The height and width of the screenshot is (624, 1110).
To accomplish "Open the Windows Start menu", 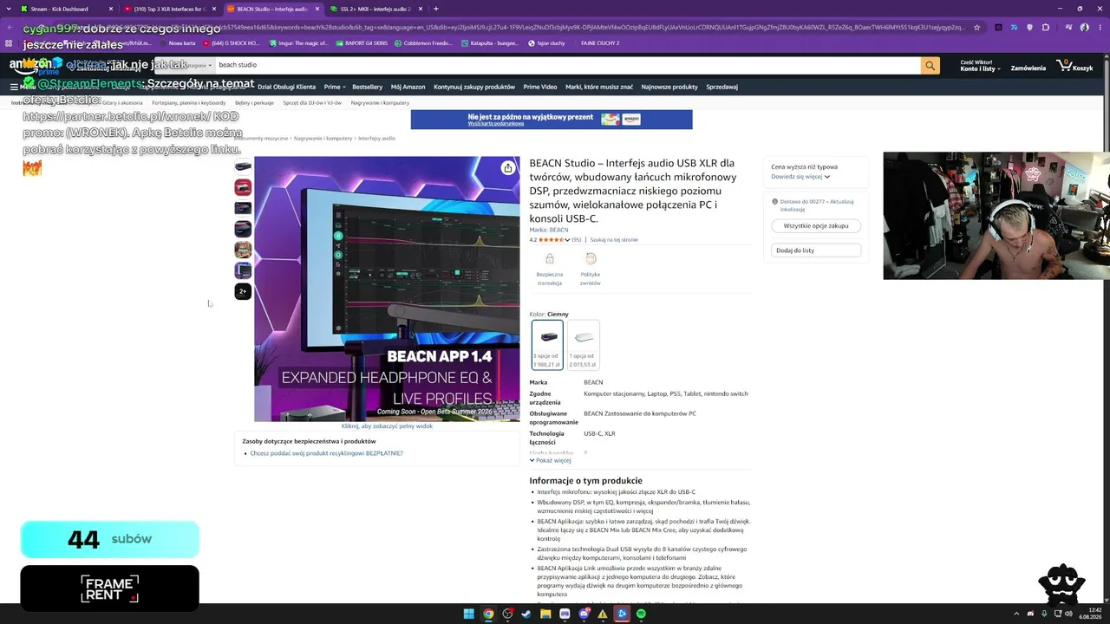I will tap(468, 614).
